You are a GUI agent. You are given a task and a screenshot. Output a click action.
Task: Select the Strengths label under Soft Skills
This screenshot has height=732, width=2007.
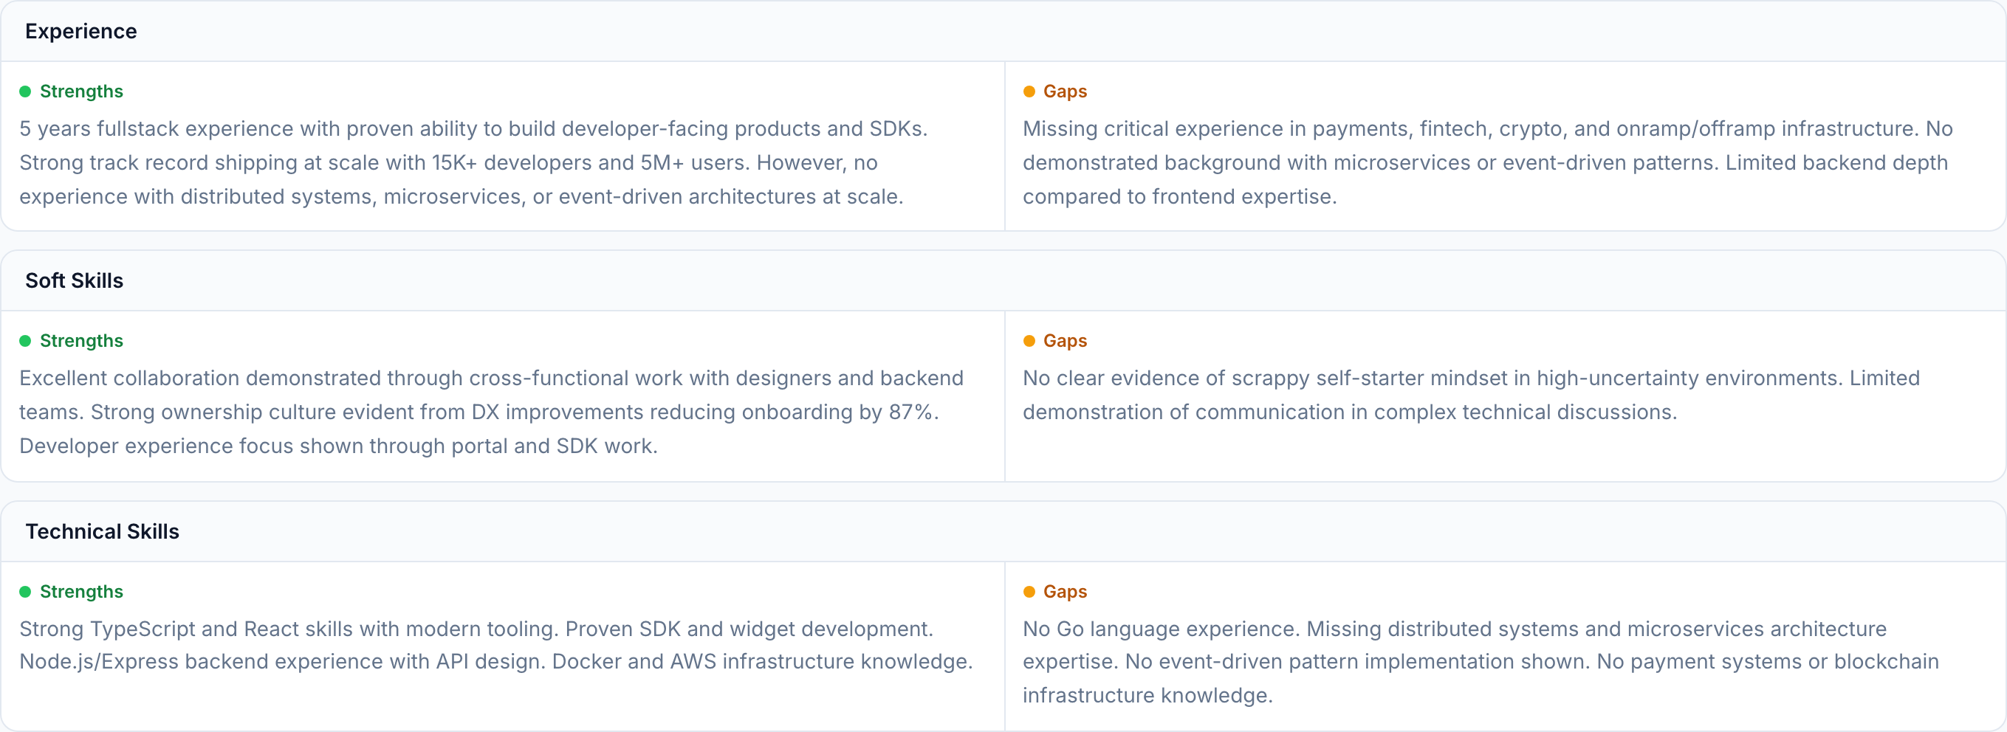pyautogui.click(x=81, y=341)
